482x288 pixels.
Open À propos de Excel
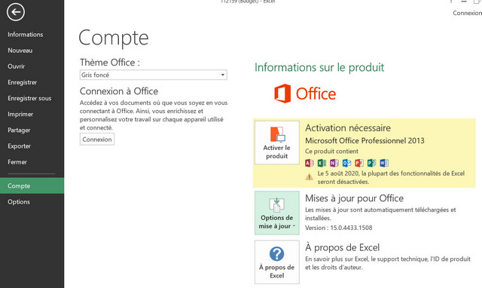tap(277, 262)
